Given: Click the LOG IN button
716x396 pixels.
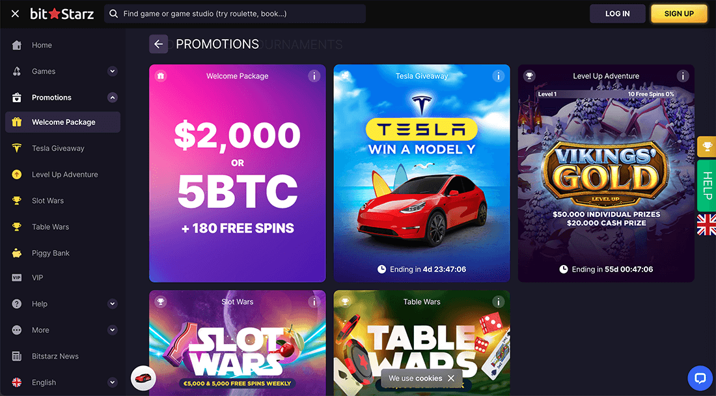Looking at the screenshot, I should pos(617,13).
